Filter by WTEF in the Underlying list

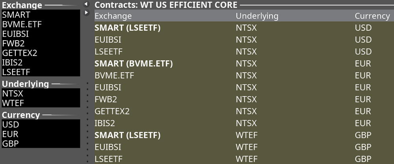pos(13,103)
